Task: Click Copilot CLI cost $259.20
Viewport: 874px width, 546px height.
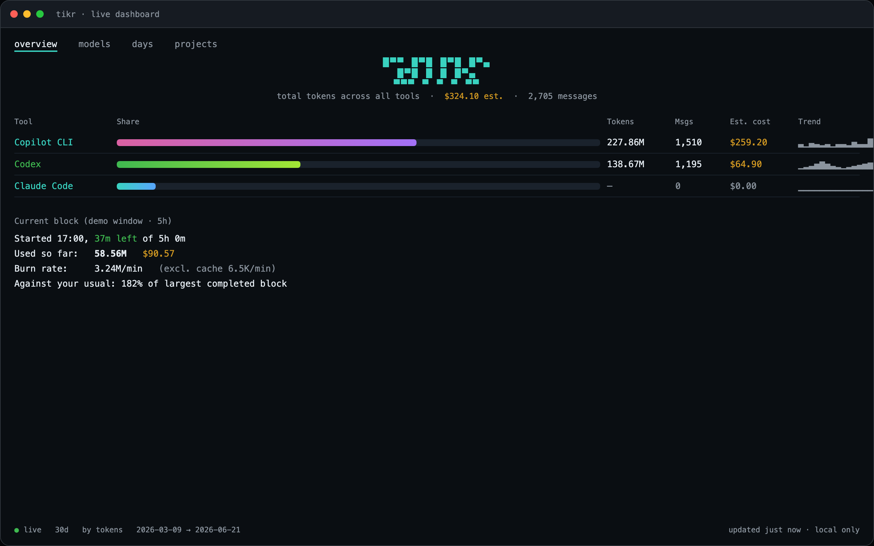Action: point(748,142)
